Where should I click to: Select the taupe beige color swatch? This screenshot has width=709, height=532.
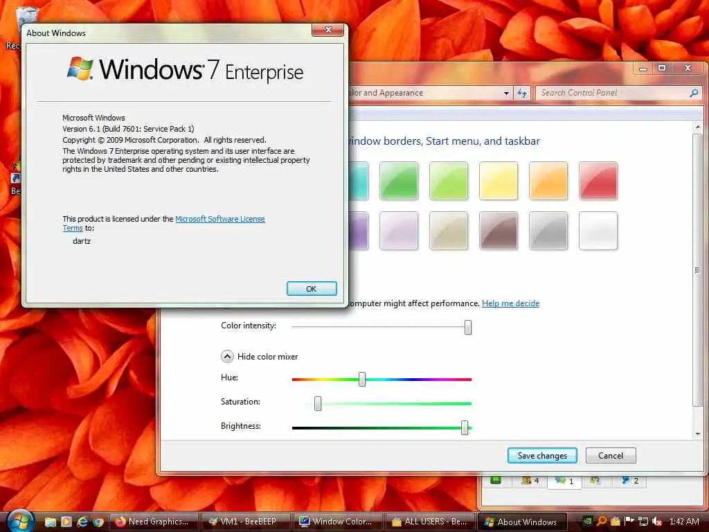tap(449, 230)
